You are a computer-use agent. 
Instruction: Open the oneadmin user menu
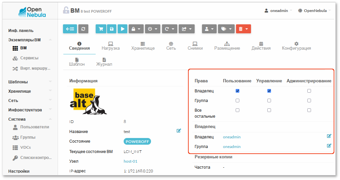tap(278, 11)
